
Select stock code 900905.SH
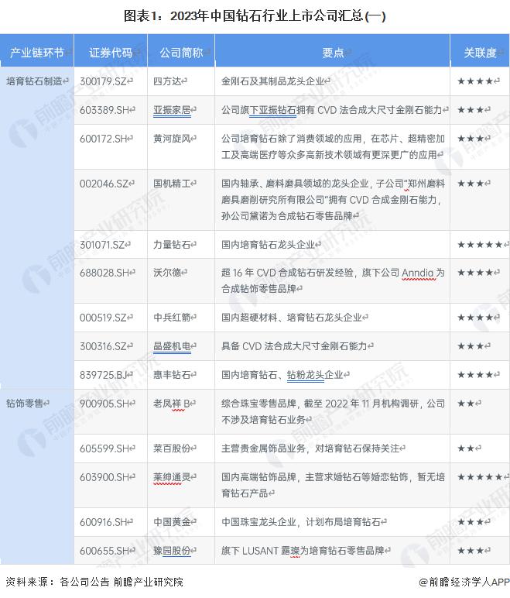click(x=104, y=403)
